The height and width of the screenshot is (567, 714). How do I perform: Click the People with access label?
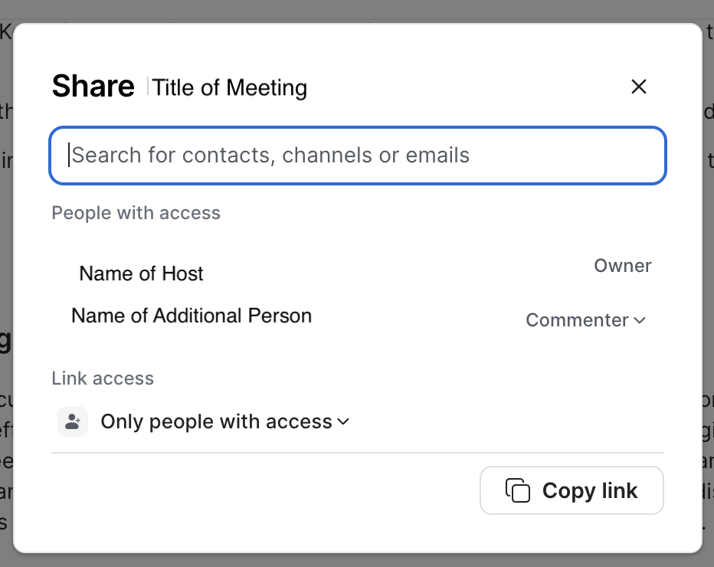(136, 213)
